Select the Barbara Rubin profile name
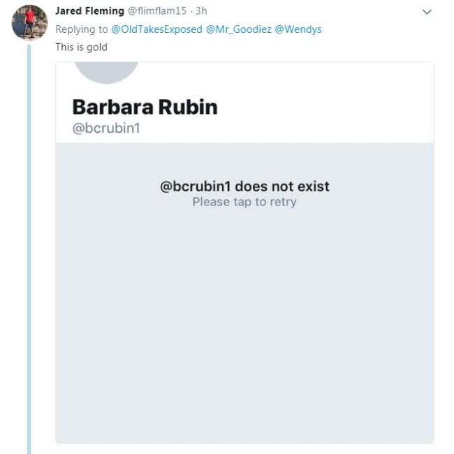This screenshot has width=454, height=454. pyautogui.click(x=145, y=107)
